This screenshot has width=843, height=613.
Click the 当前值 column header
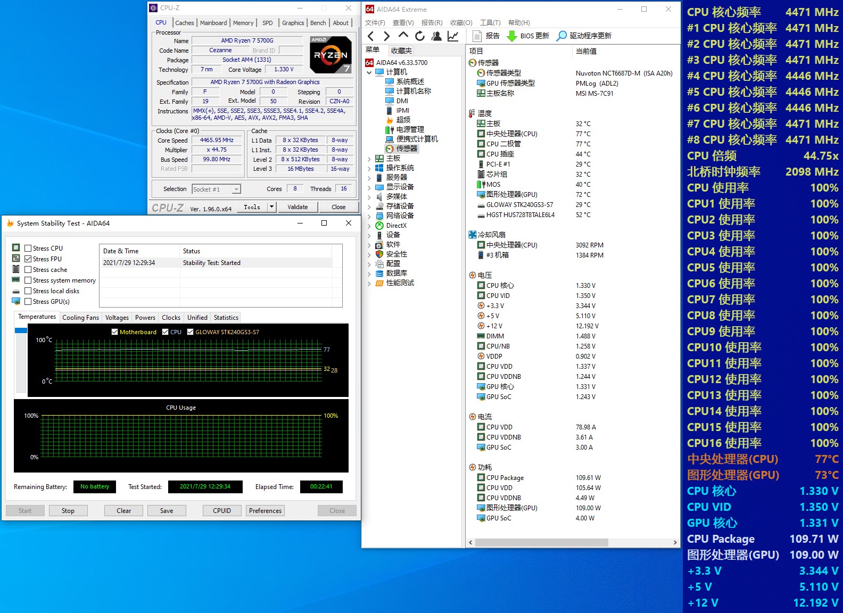(x=586, y=51)
